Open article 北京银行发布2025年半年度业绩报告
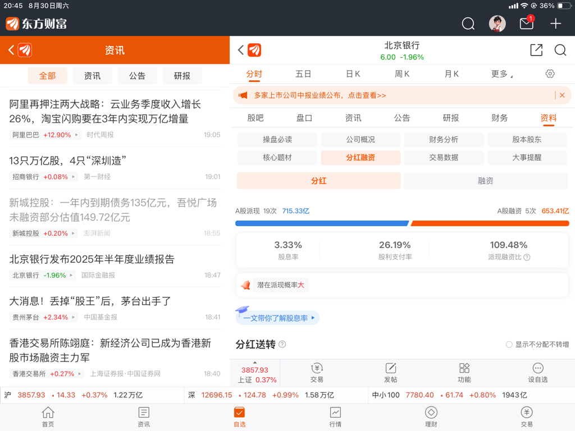 coord(92,259)
